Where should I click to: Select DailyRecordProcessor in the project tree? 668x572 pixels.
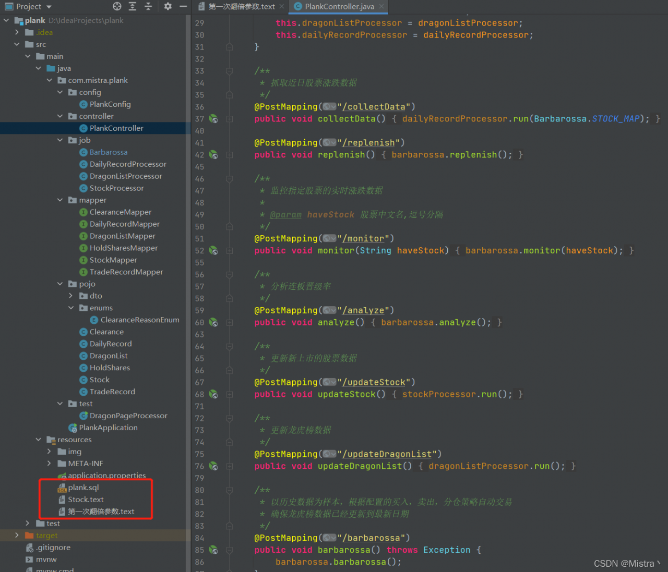click(x=128, y=164)
